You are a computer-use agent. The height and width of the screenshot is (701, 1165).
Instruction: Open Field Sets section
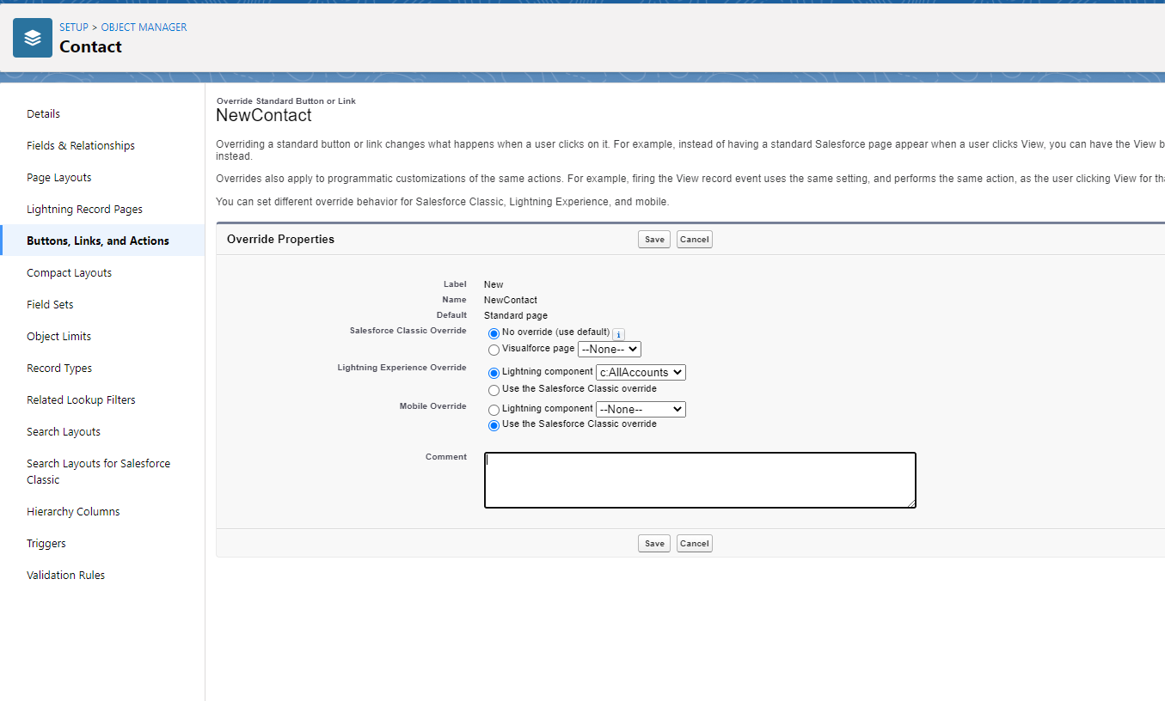click(50, 304)
